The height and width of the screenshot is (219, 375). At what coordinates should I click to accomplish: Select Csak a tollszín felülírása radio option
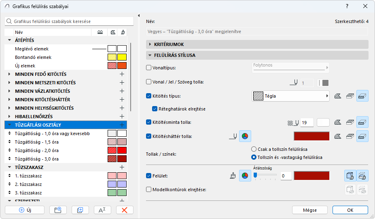(x=254, y=149)
